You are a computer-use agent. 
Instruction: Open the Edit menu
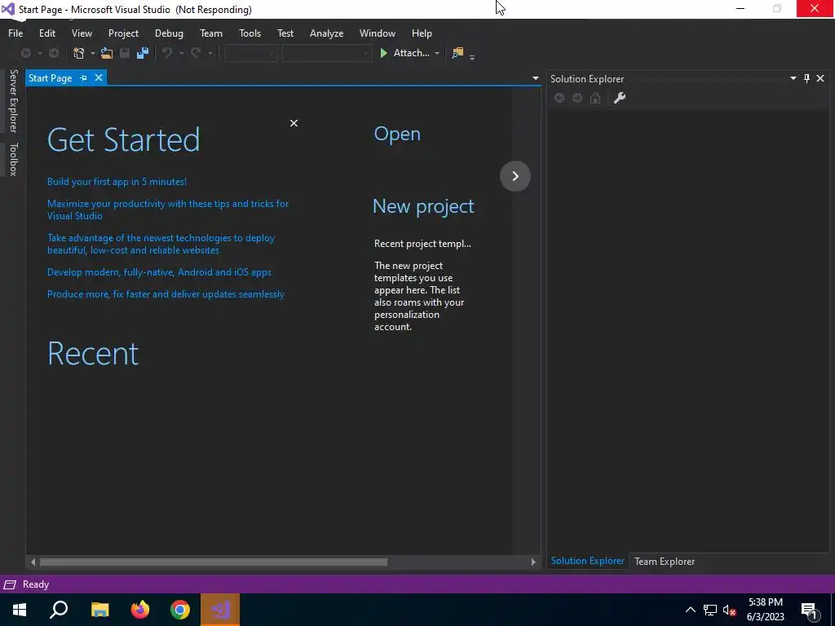click(46, 33)
